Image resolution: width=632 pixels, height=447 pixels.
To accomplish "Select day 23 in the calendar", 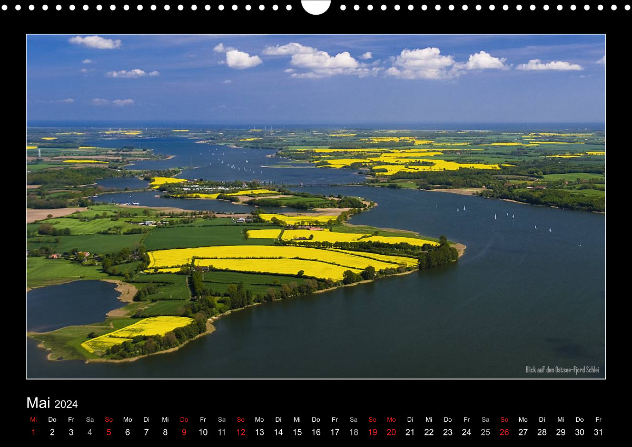I will (448, 432).
